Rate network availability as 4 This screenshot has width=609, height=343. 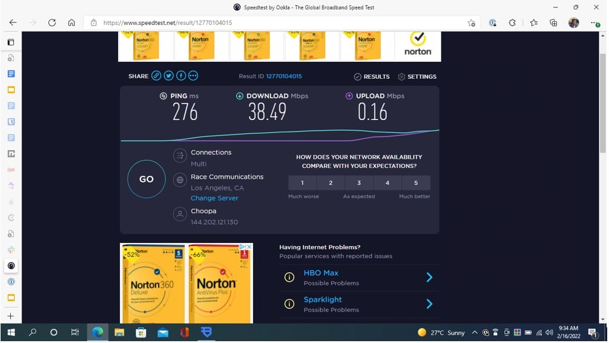tap(387, 183)
